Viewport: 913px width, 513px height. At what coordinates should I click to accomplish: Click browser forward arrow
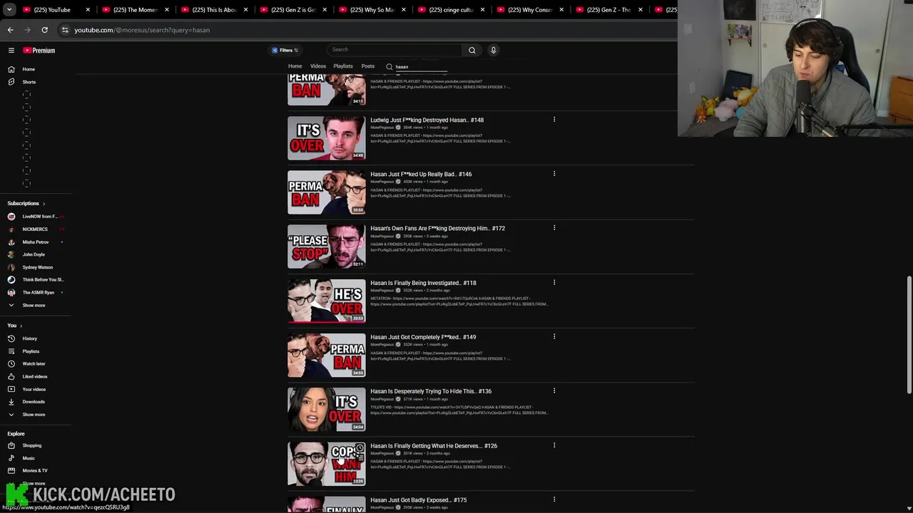point(27,30)
